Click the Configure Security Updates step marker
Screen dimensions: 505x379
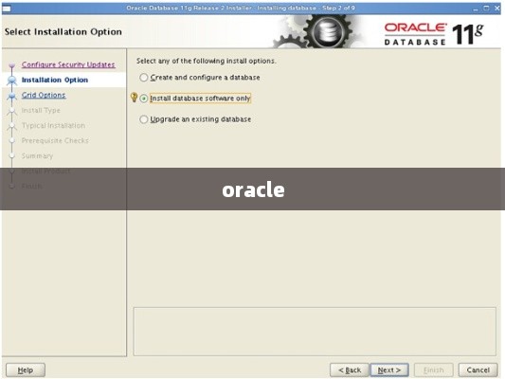click(12, 65)
